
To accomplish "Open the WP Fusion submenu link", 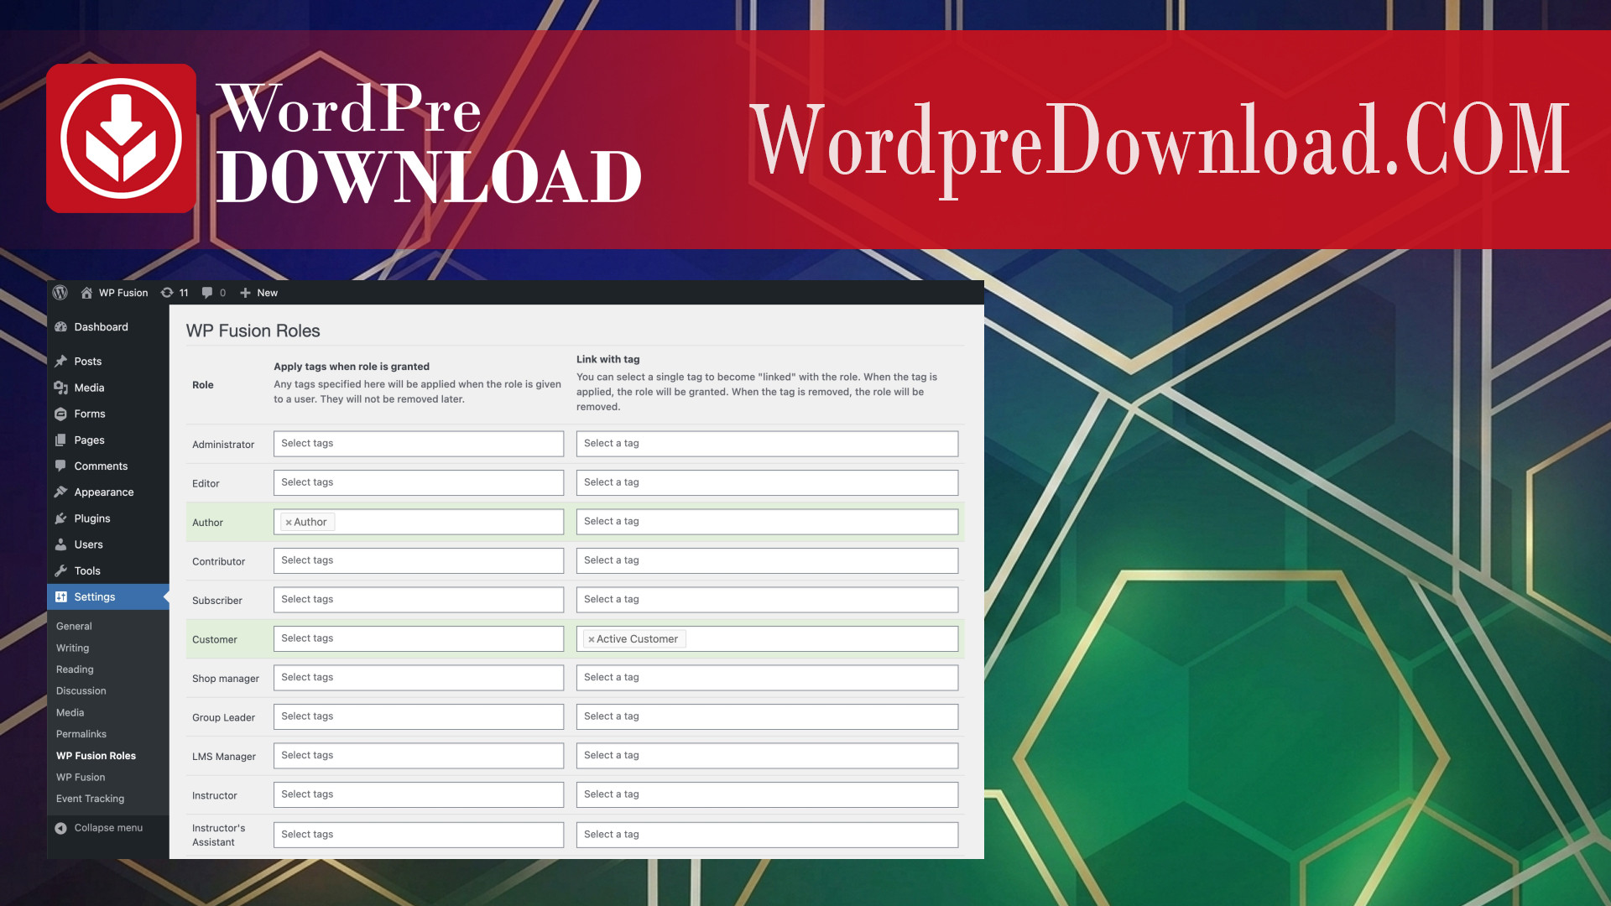I will tap(81, 778).
